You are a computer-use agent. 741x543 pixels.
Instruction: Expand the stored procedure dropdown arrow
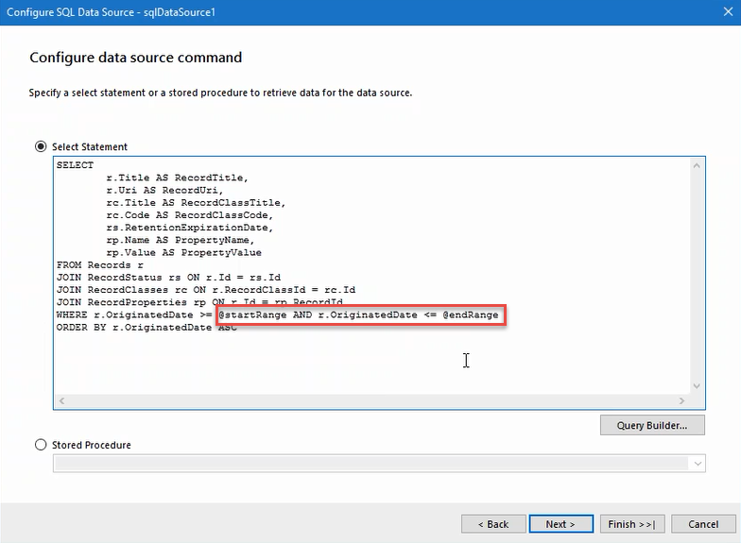(x=698, y=464)
